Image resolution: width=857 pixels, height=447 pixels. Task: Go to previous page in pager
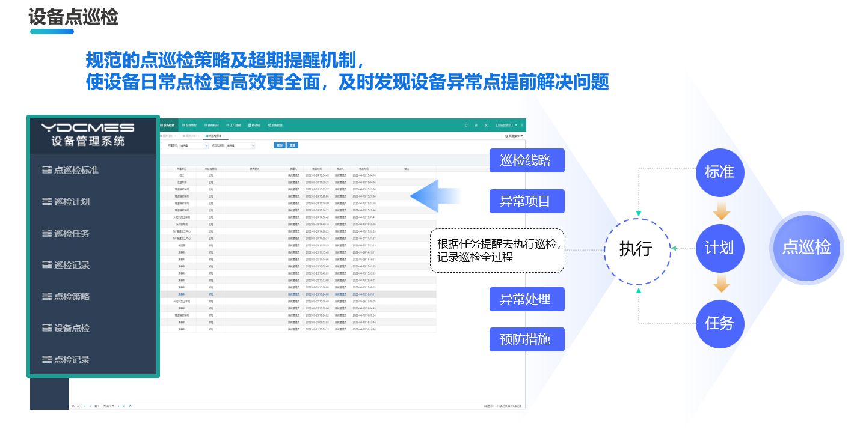click(90, 406)
